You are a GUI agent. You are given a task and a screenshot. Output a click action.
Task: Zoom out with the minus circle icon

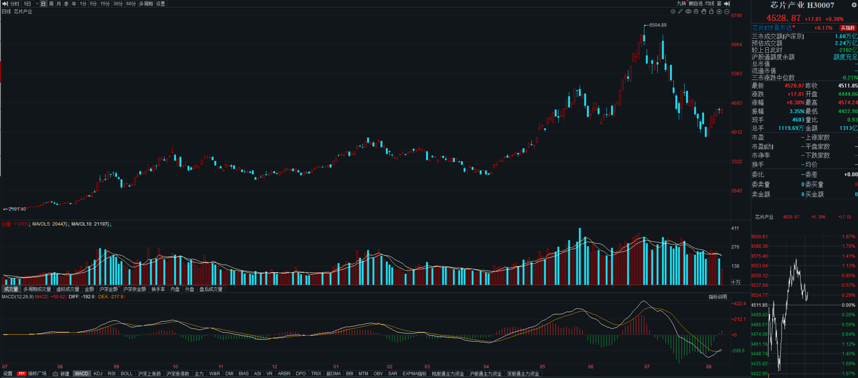coord(727,12)
